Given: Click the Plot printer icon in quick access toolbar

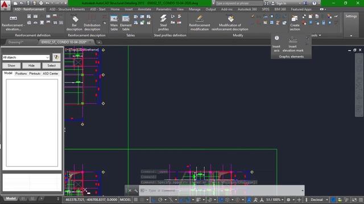Looking at the screenshot, I should coord(41,3).
